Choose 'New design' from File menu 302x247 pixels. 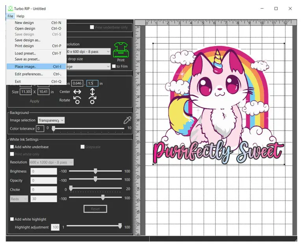pos(37,23)
